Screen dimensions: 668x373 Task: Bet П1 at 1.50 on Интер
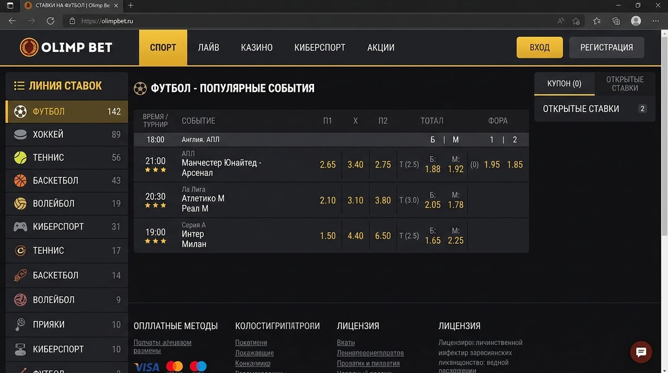click(x=328, y=236)
